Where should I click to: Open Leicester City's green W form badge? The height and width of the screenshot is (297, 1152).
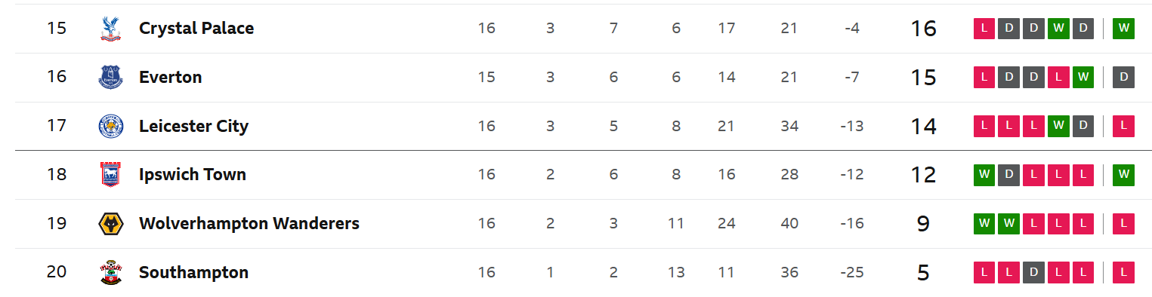(x=1058, y=126)
